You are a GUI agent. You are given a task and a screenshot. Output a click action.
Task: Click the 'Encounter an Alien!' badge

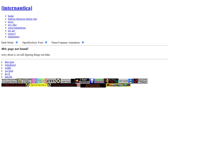coord(140,81)
